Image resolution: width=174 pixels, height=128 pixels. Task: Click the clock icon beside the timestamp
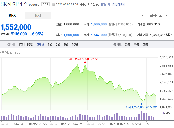54,5
